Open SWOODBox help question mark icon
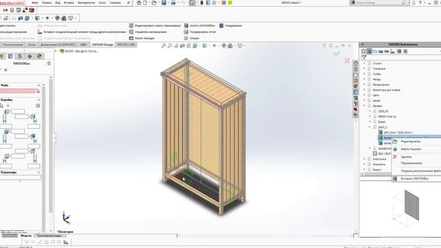Viewport: 441px width, 248px height. 49,63
